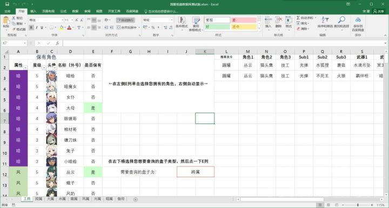The image size is (389, 208).
Task: Switch to the Page Layout (页面布局) tab
Action: click(x=49, y=11)
